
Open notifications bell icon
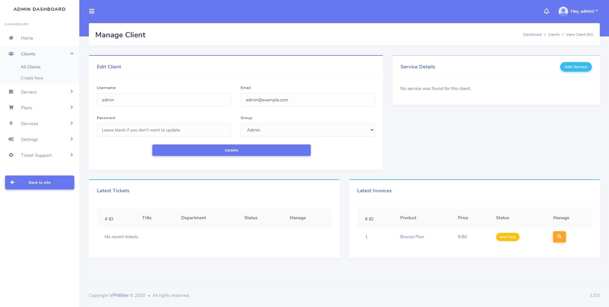(x=546, y=11)
